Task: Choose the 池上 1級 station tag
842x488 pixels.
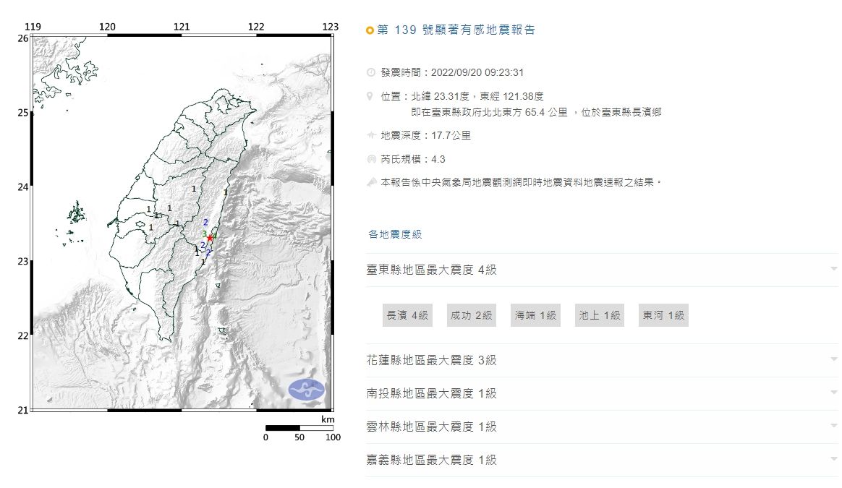Action: (600, 315)
